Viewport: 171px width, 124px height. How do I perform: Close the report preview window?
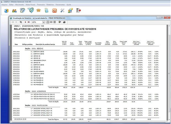(x=167, y=18)
